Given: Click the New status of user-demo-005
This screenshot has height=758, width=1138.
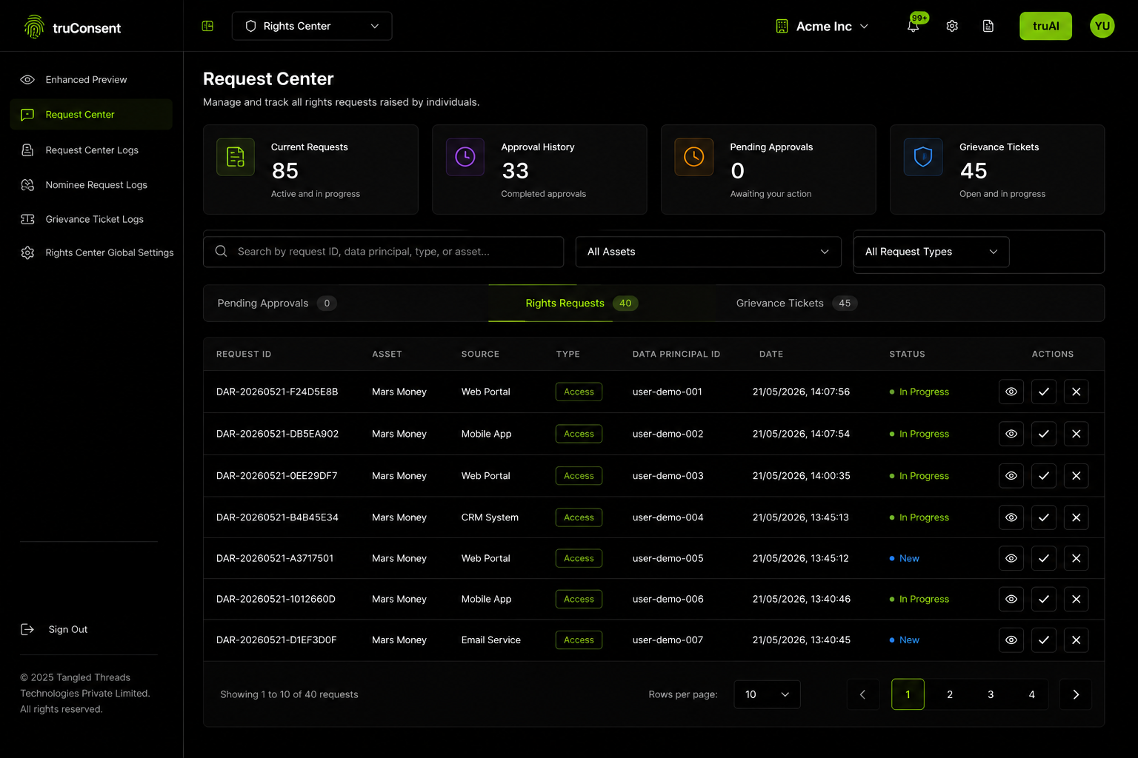Looking at the screenshot, I should click(x=905, y=558).
